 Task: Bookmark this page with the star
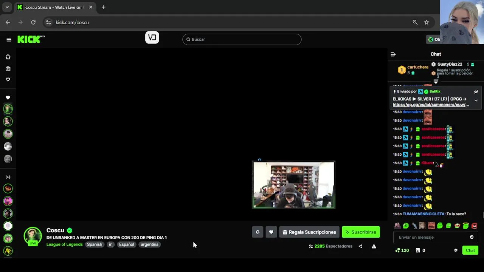(427, 22)
